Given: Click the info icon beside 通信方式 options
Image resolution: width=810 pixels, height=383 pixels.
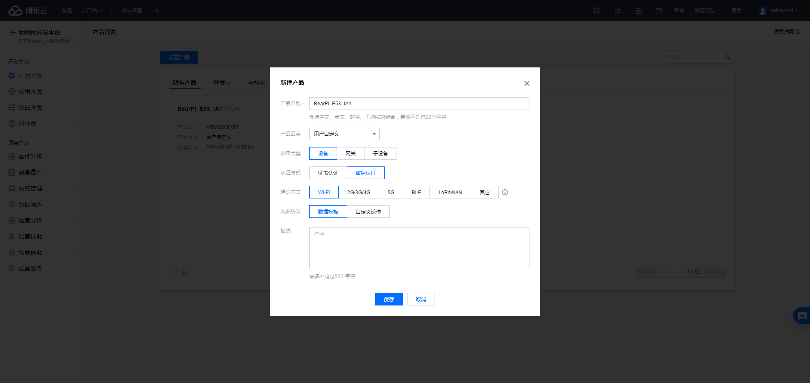Looking at the screenshot, I should [x=505, y=192].
